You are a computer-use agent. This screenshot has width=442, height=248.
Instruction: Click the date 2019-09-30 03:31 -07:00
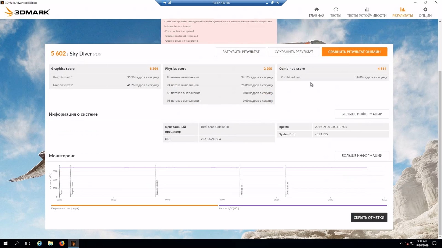click(331, 127)
